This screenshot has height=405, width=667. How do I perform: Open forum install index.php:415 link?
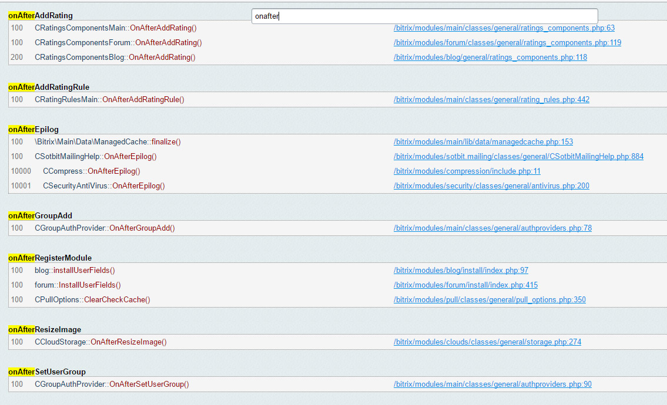click(465, 285)
